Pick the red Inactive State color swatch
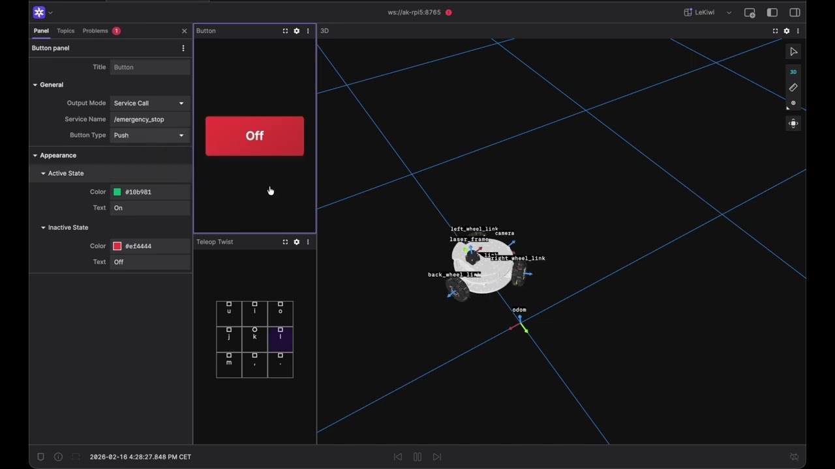The width and height of the screenshot is (835, 469). [x=117, y=246]
